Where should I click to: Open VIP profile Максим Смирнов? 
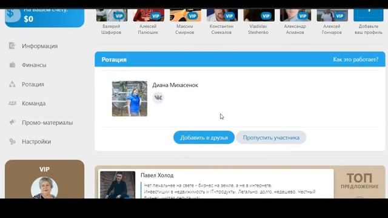coord(185,22)
